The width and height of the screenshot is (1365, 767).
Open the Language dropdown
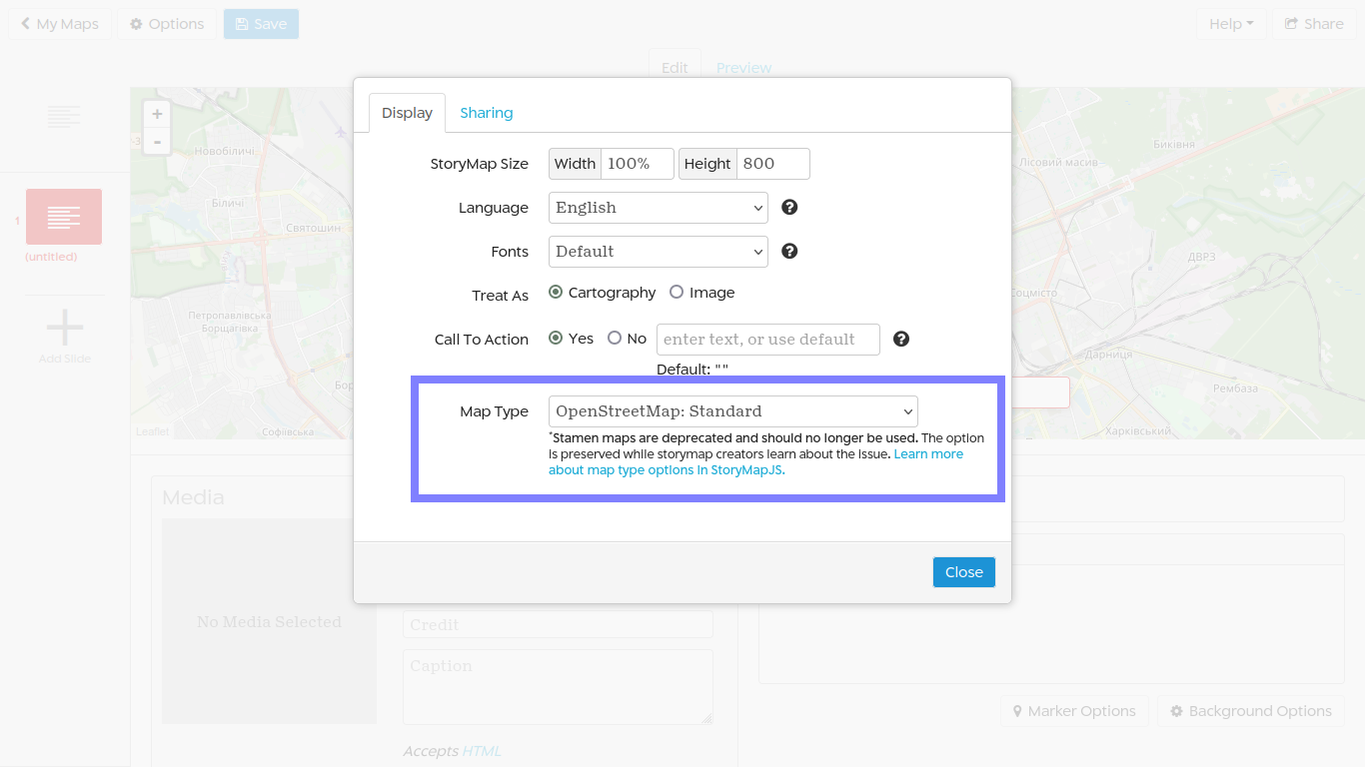(659, 208)
